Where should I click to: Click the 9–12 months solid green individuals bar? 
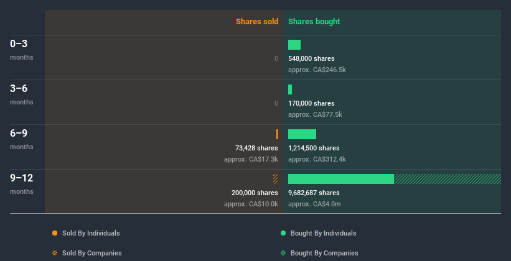click(341, 179)
